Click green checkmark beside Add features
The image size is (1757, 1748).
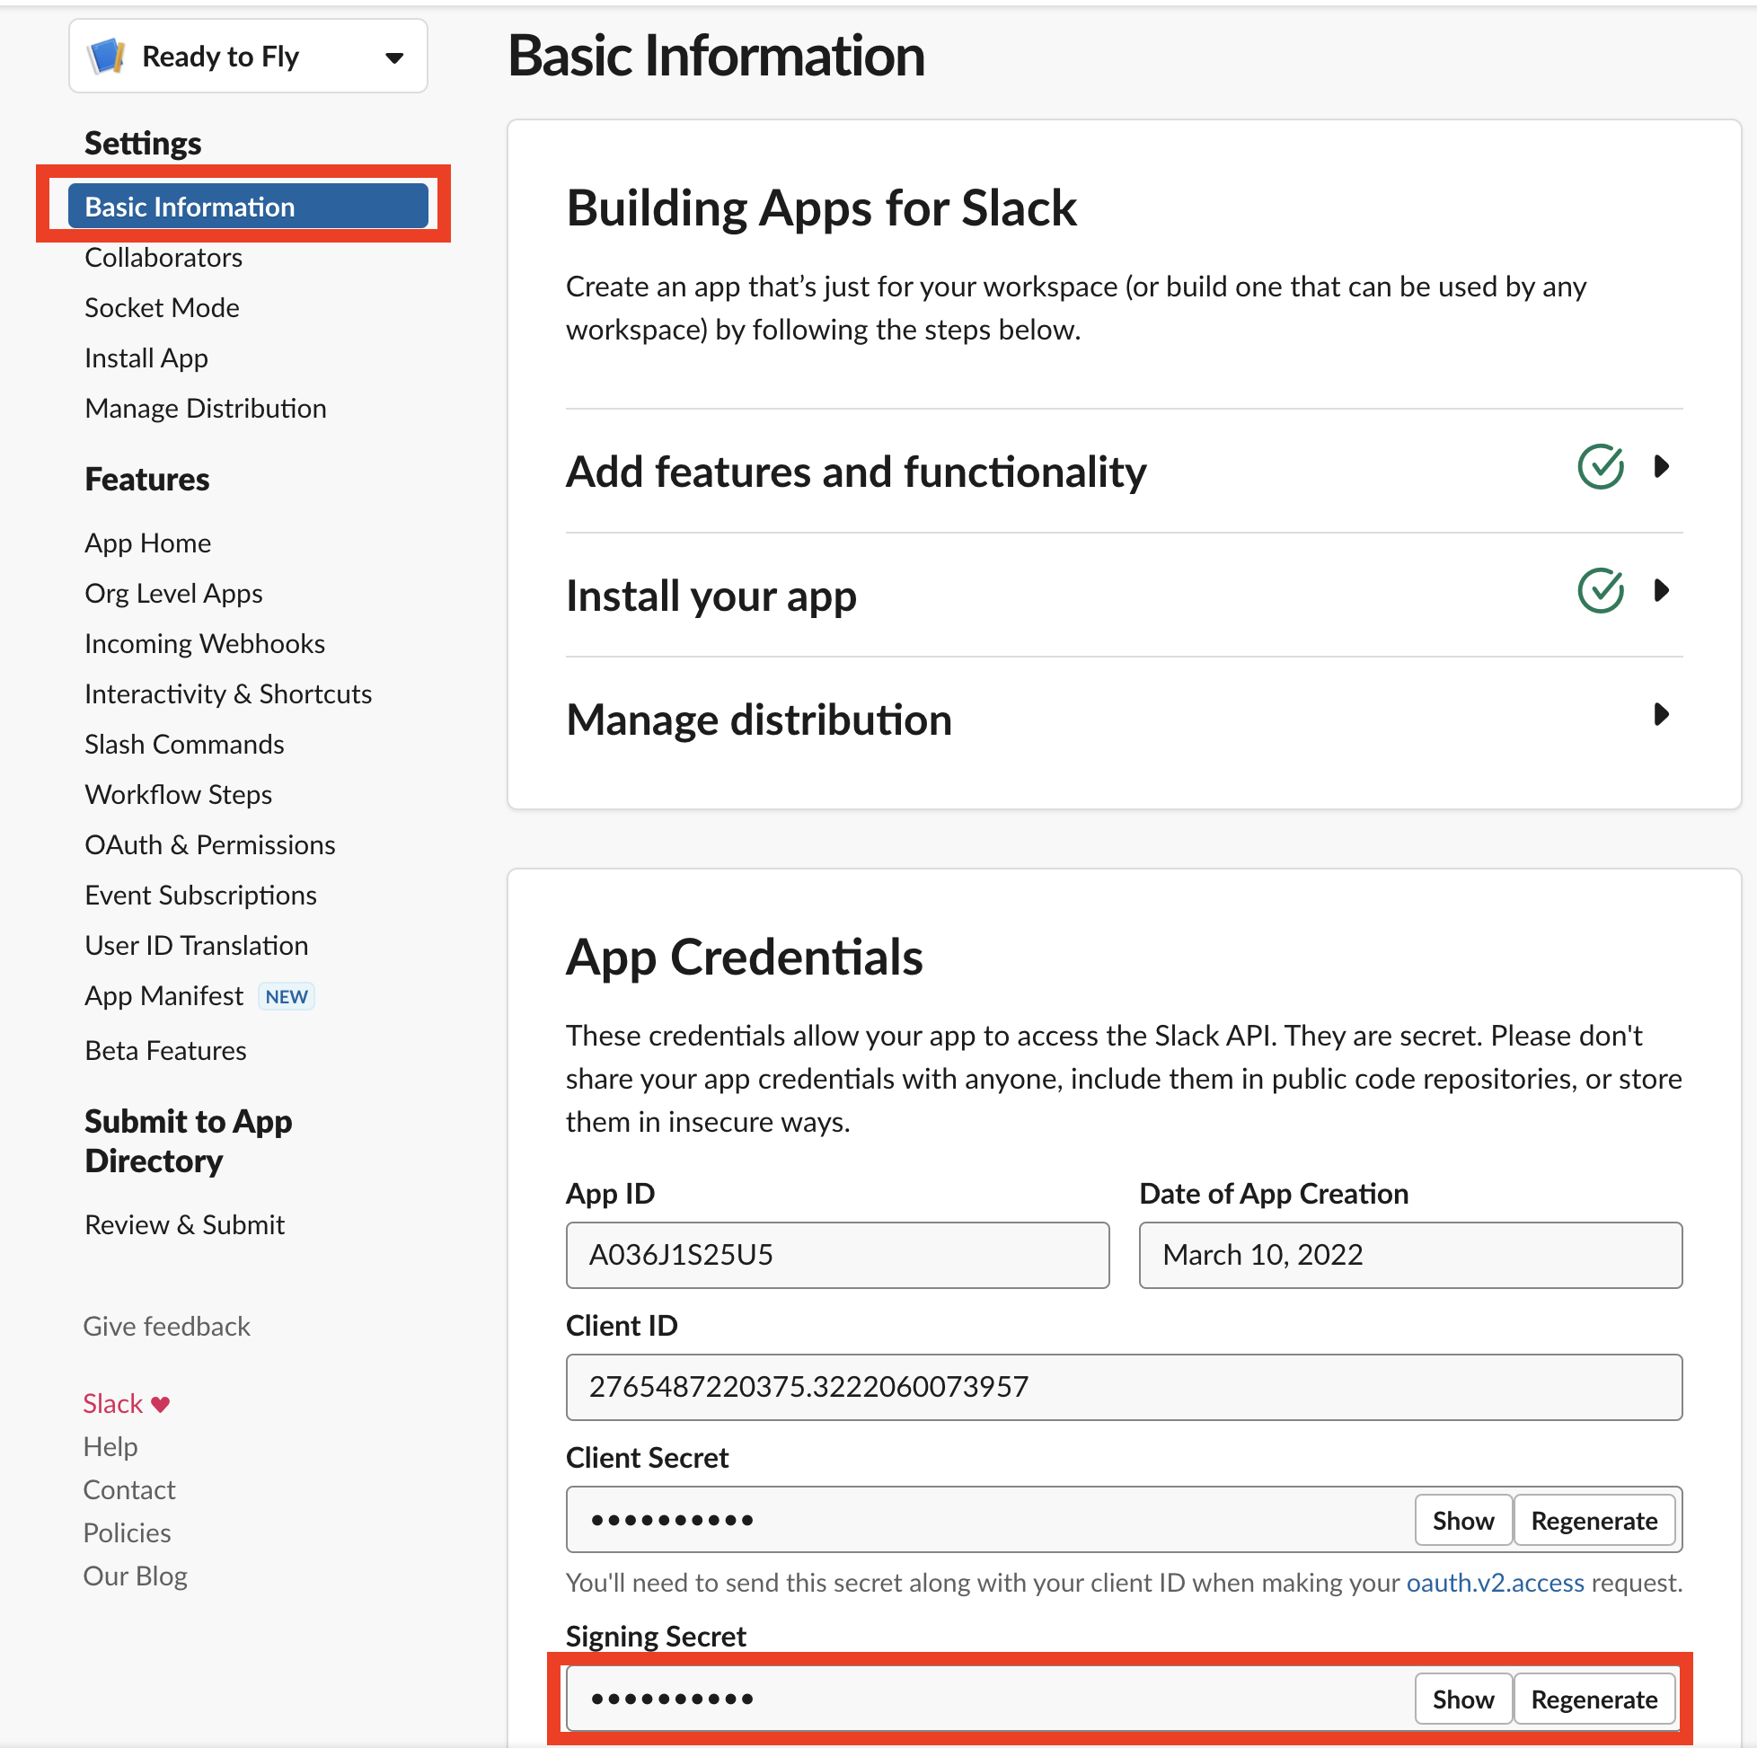pos(1600,467)
